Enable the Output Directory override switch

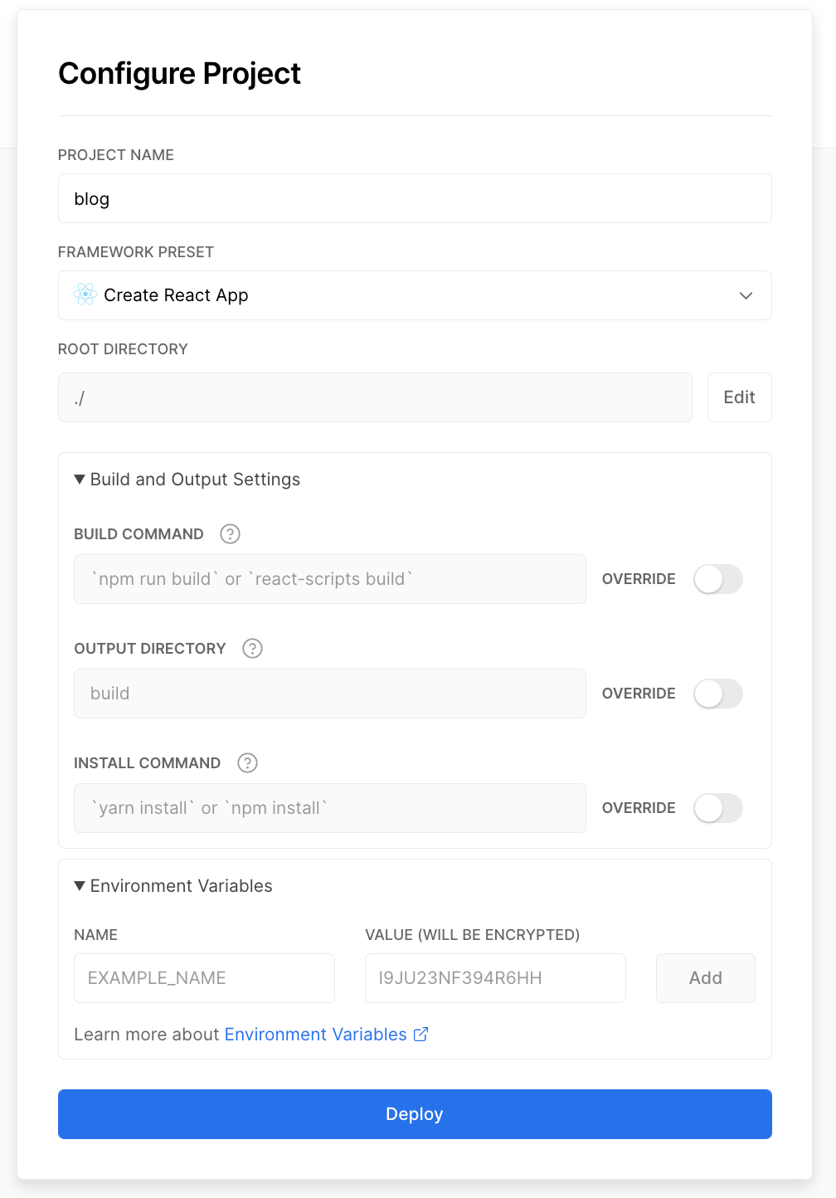718,694
